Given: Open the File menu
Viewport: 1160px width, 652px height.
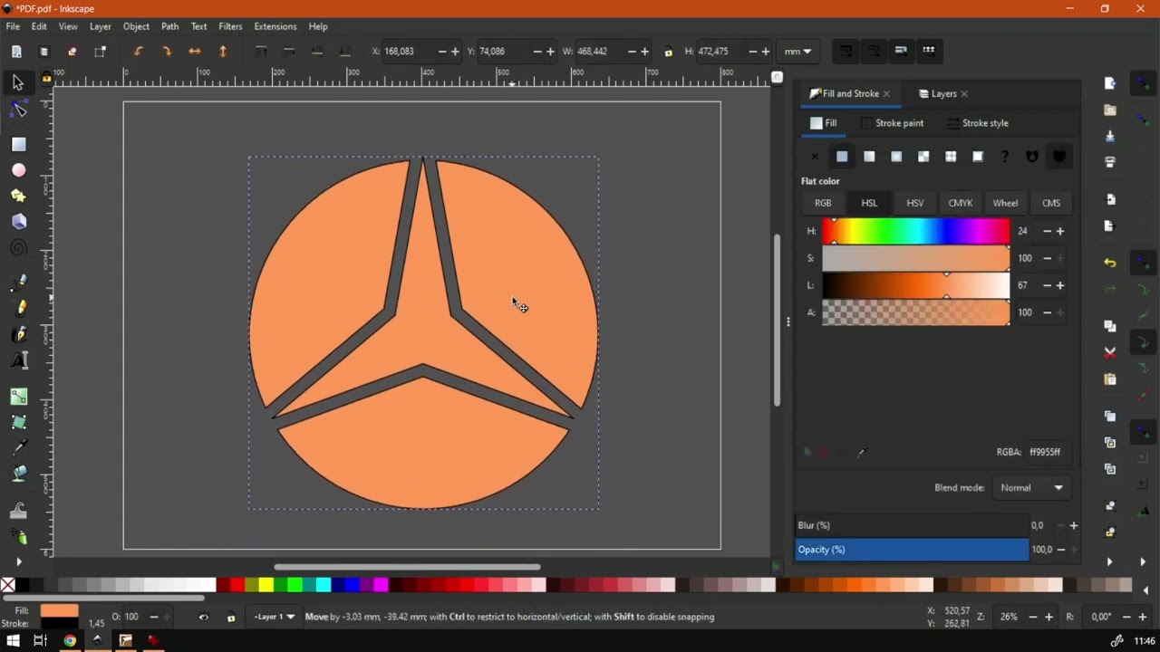Looking at the screenshot, I should tap(13, 26).
